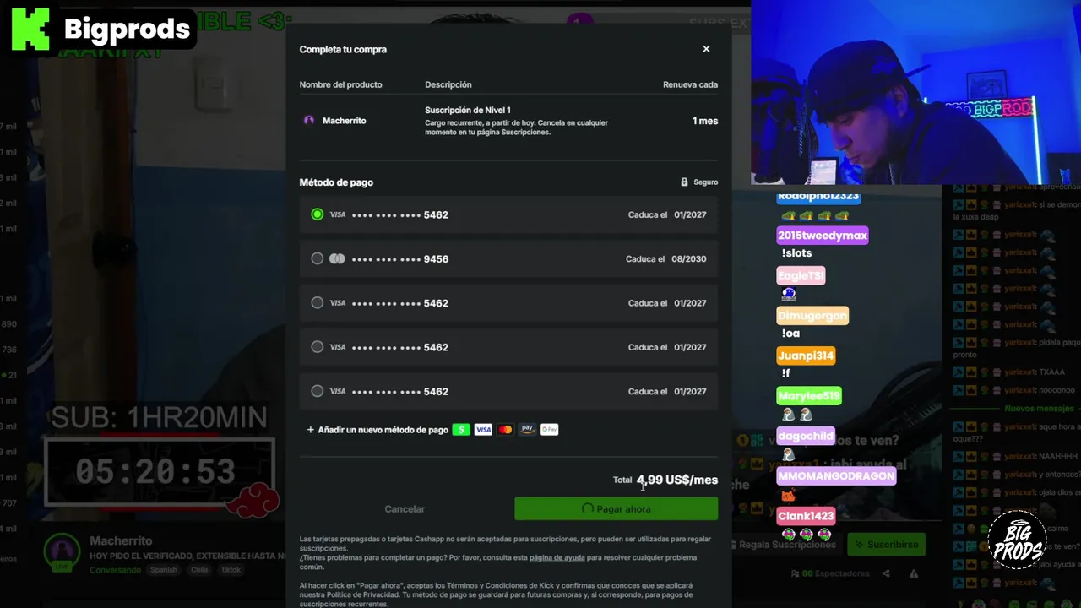Click the Regala Suscripciones button

pyautogui.click(x=783, y=545)
